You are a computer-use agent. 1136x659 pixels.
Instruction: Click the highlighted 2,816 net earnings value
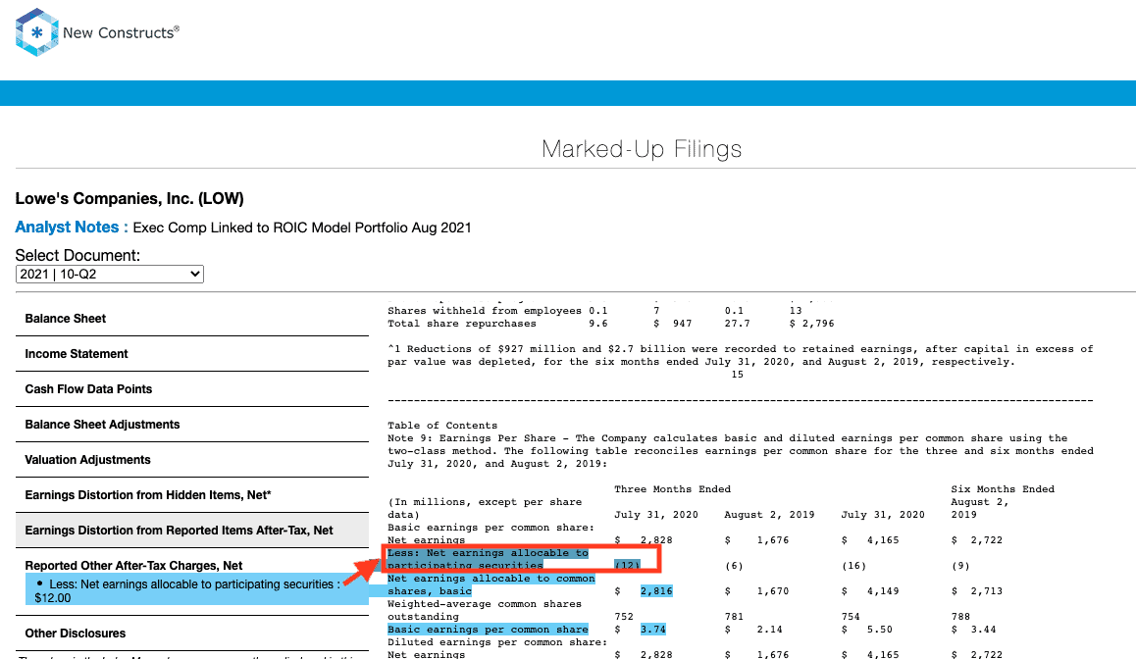click(x=656, y=591)
